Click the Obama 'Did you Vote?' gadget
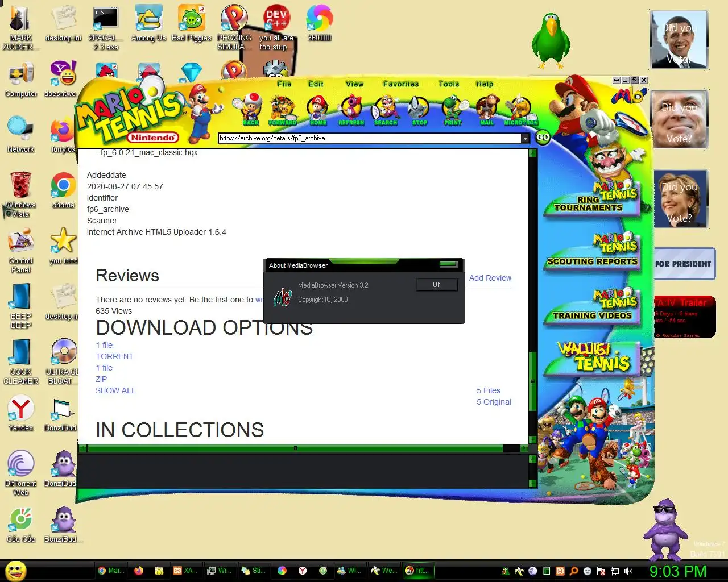The height and width of the screenshot is (582, 728). pyautogui.click(x=679, y=40)
